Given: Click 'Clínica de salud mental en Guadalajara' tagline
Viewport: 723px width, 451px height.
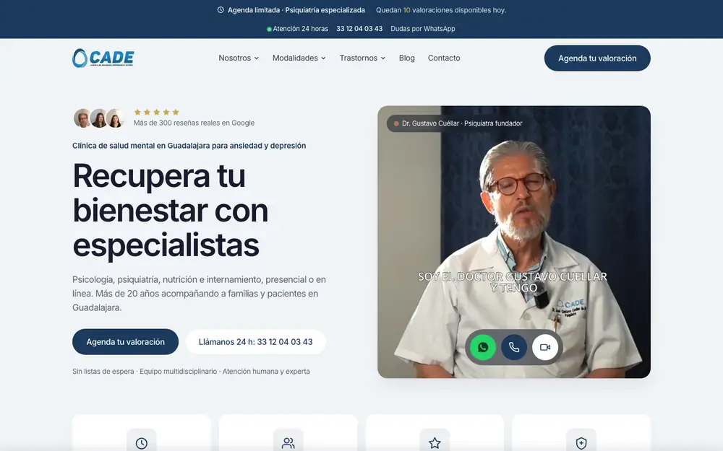Looking at the screenshot, I should coord(189,146).
